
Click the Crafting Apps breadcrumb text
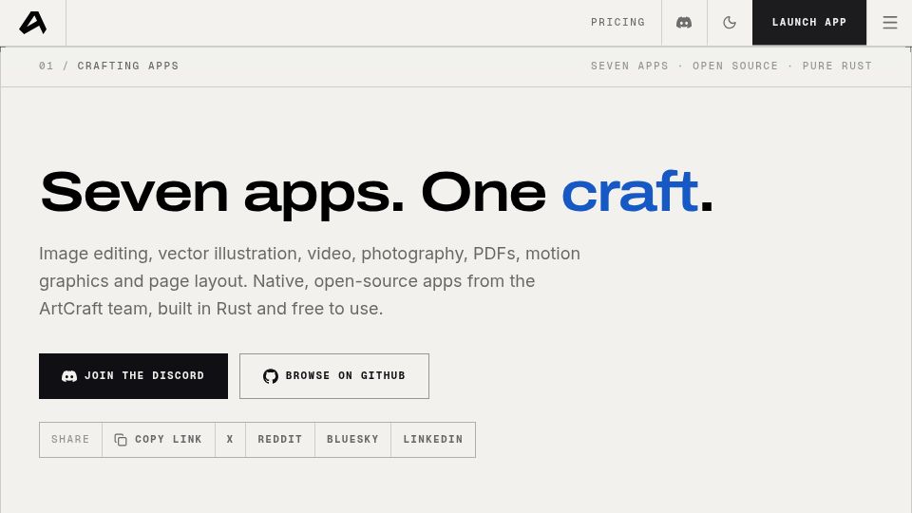click(x=128, y=66)
